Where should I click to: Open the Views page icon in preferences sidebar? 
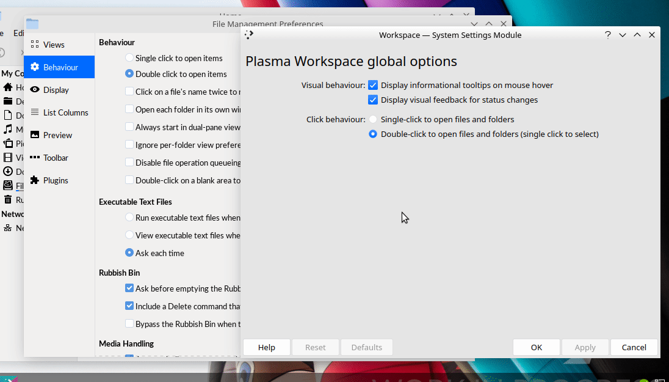tap(35, 45)
